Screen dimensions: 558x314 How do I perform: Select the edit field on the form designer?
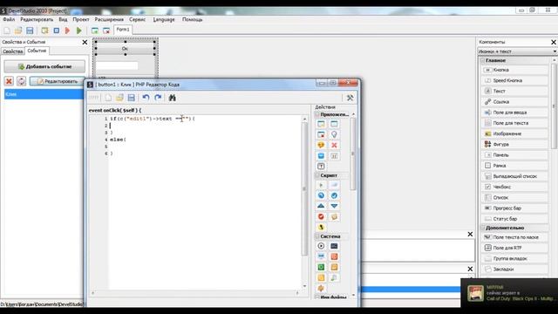point(117,65)
